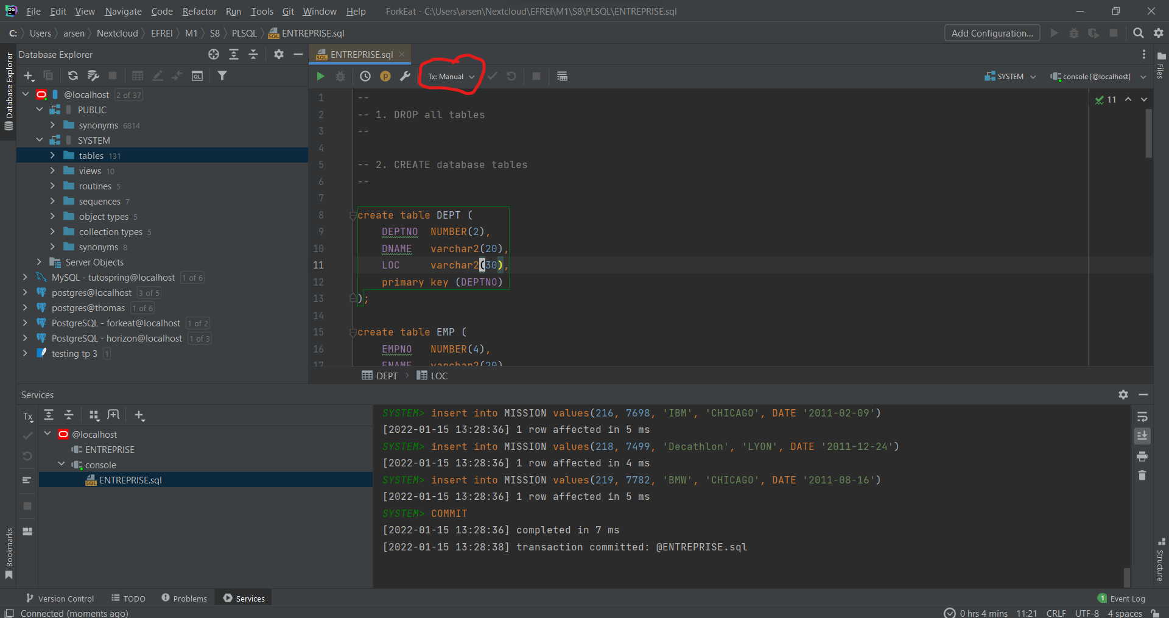Open editor tab options kebab menu

[1144, 54]
